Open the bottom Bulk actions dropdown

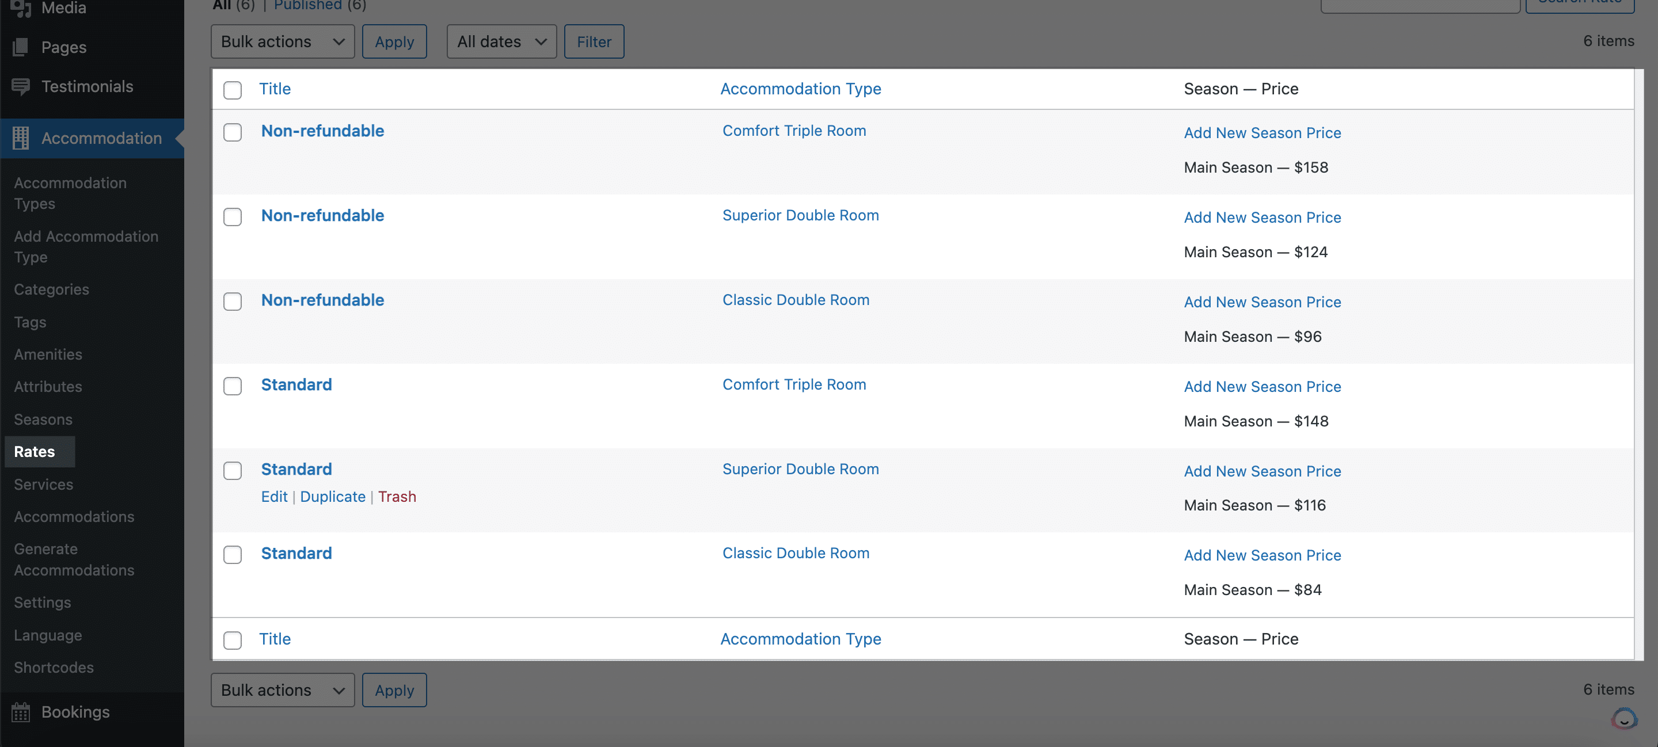[282, 689]
